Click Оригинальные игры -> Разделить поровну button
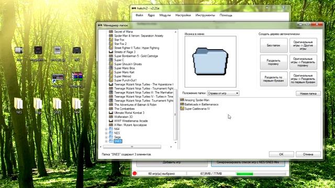 (303, 62)
